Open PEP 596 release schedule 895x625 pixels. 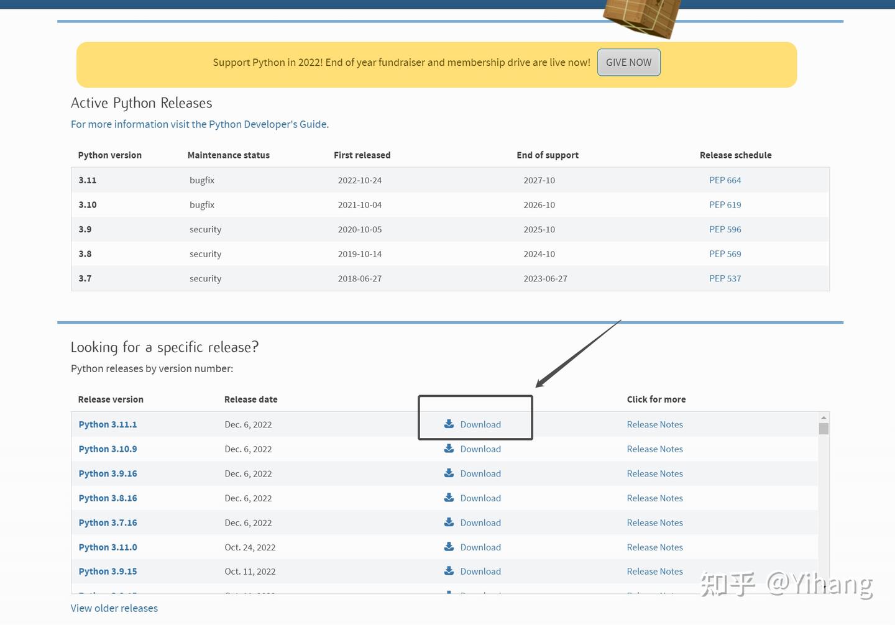click(725, 229)
